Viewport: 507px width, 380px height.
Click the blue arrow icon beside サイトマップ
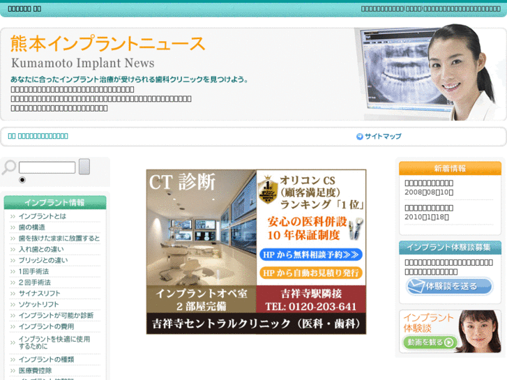coord(360,137)
